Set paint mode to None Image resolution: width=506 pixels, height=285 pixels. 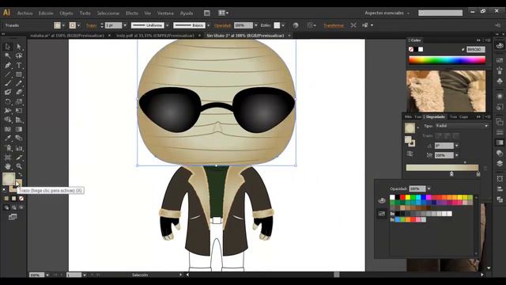(21, 199)
